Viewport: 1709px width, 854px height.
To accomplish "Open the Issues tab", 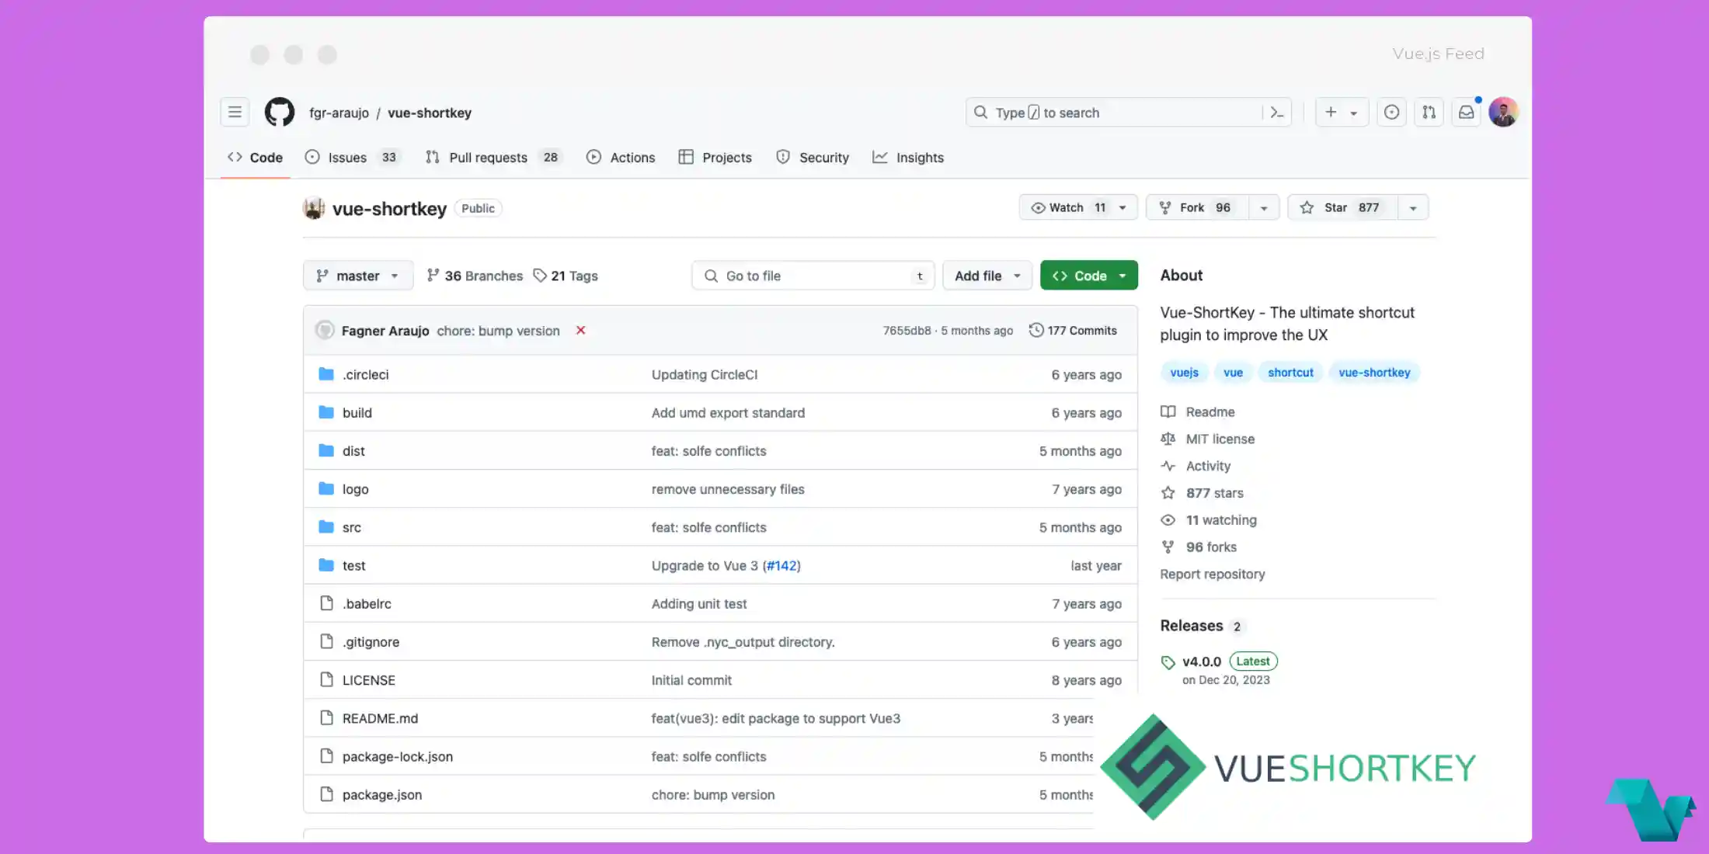I will pos(351,158).
